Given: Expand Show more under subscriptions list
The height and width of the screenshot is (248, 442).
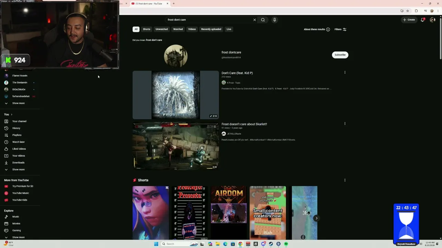Looking at the screenshot, I should (18, 103).
